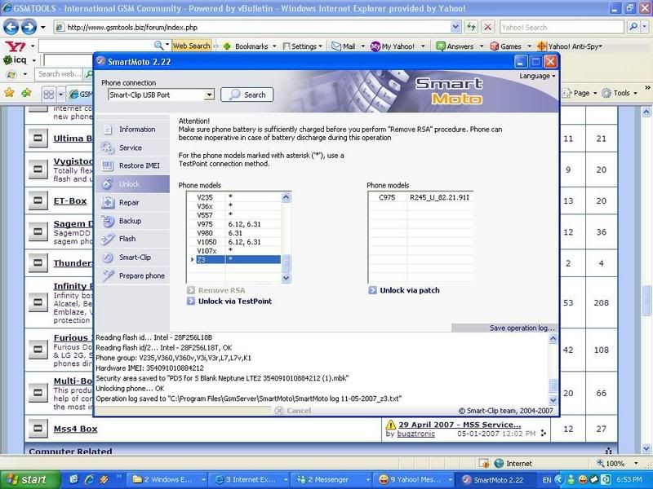Click operation log scroll down arrow

(x=553, y=400)
